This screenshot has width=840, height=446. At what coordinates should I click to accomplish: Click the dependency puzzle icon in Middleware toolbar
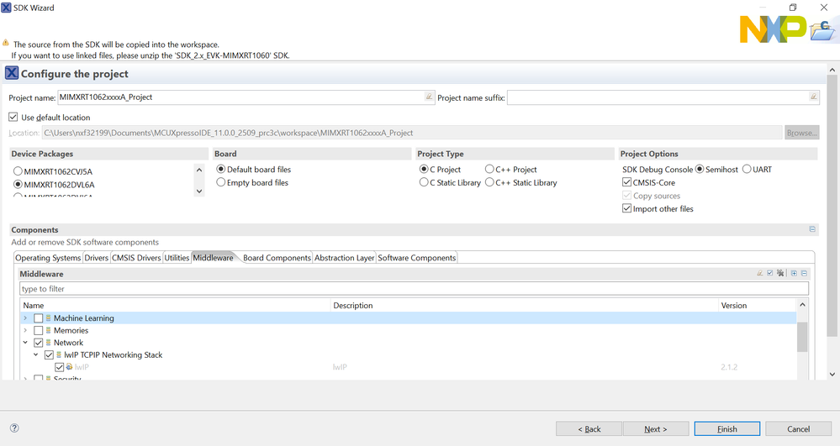(x=780, y=273)
